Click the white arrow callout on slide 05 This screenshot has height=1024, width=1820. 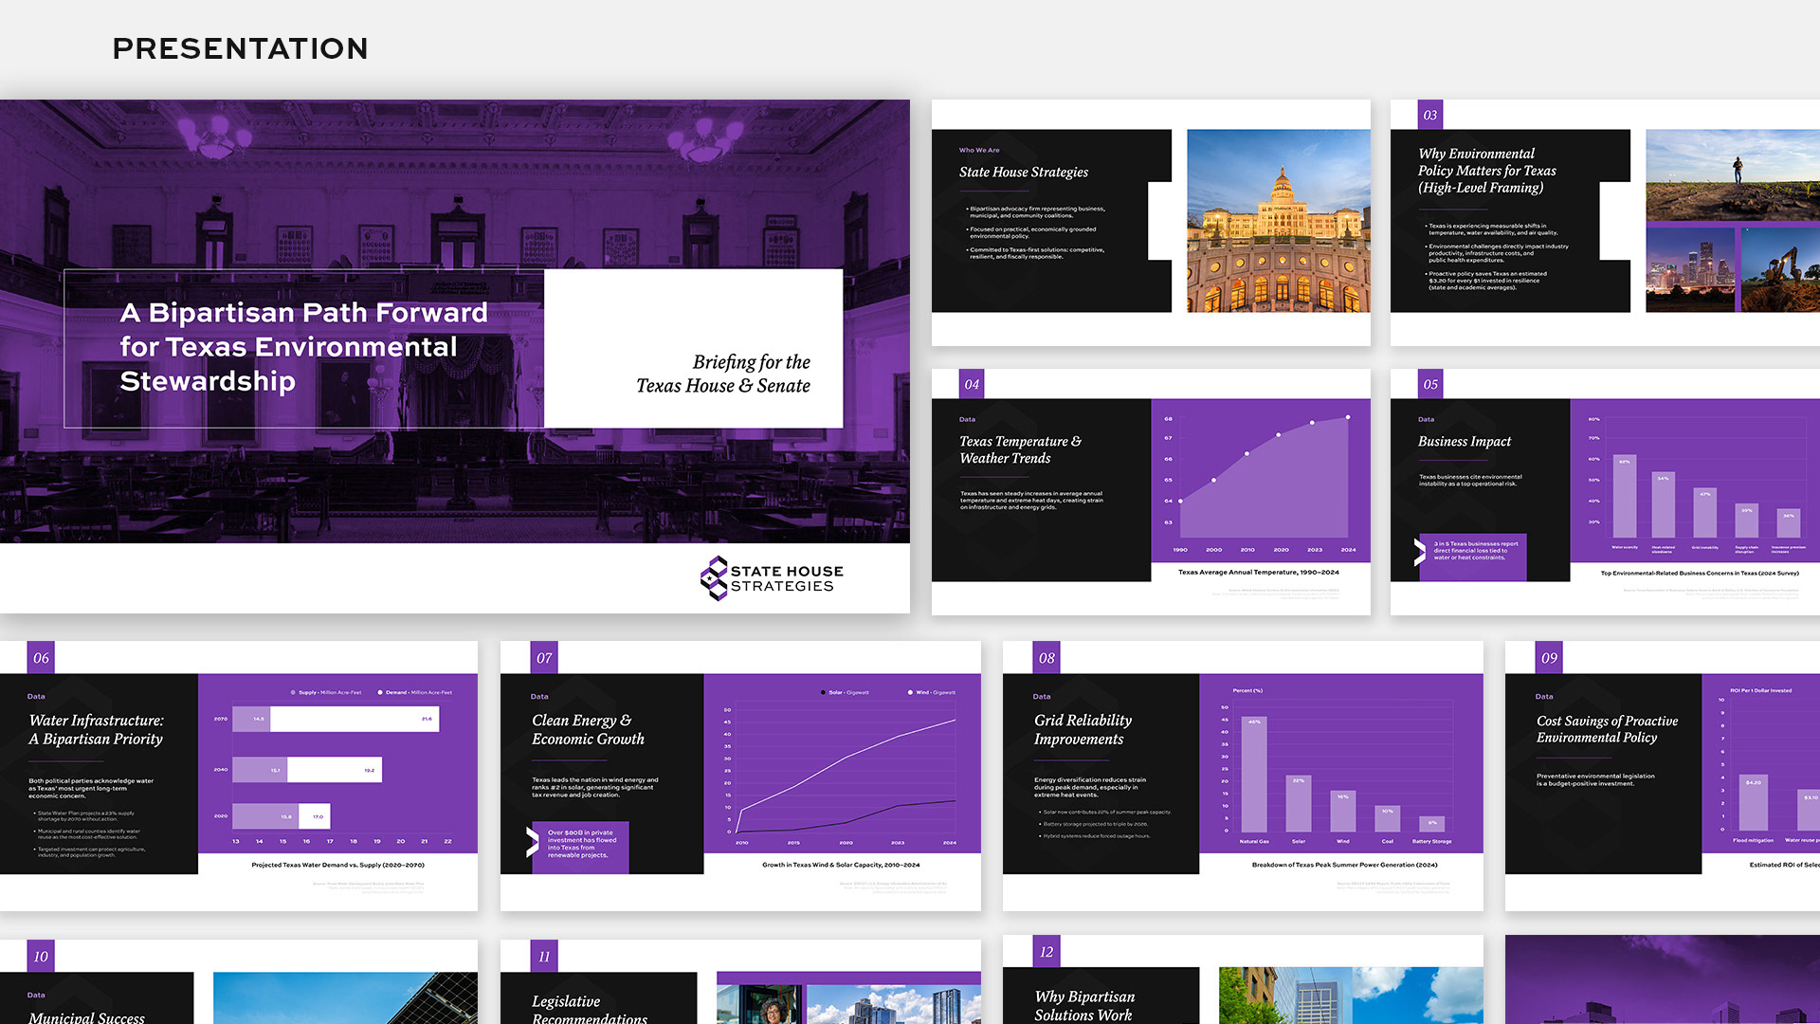[1419, 552]
